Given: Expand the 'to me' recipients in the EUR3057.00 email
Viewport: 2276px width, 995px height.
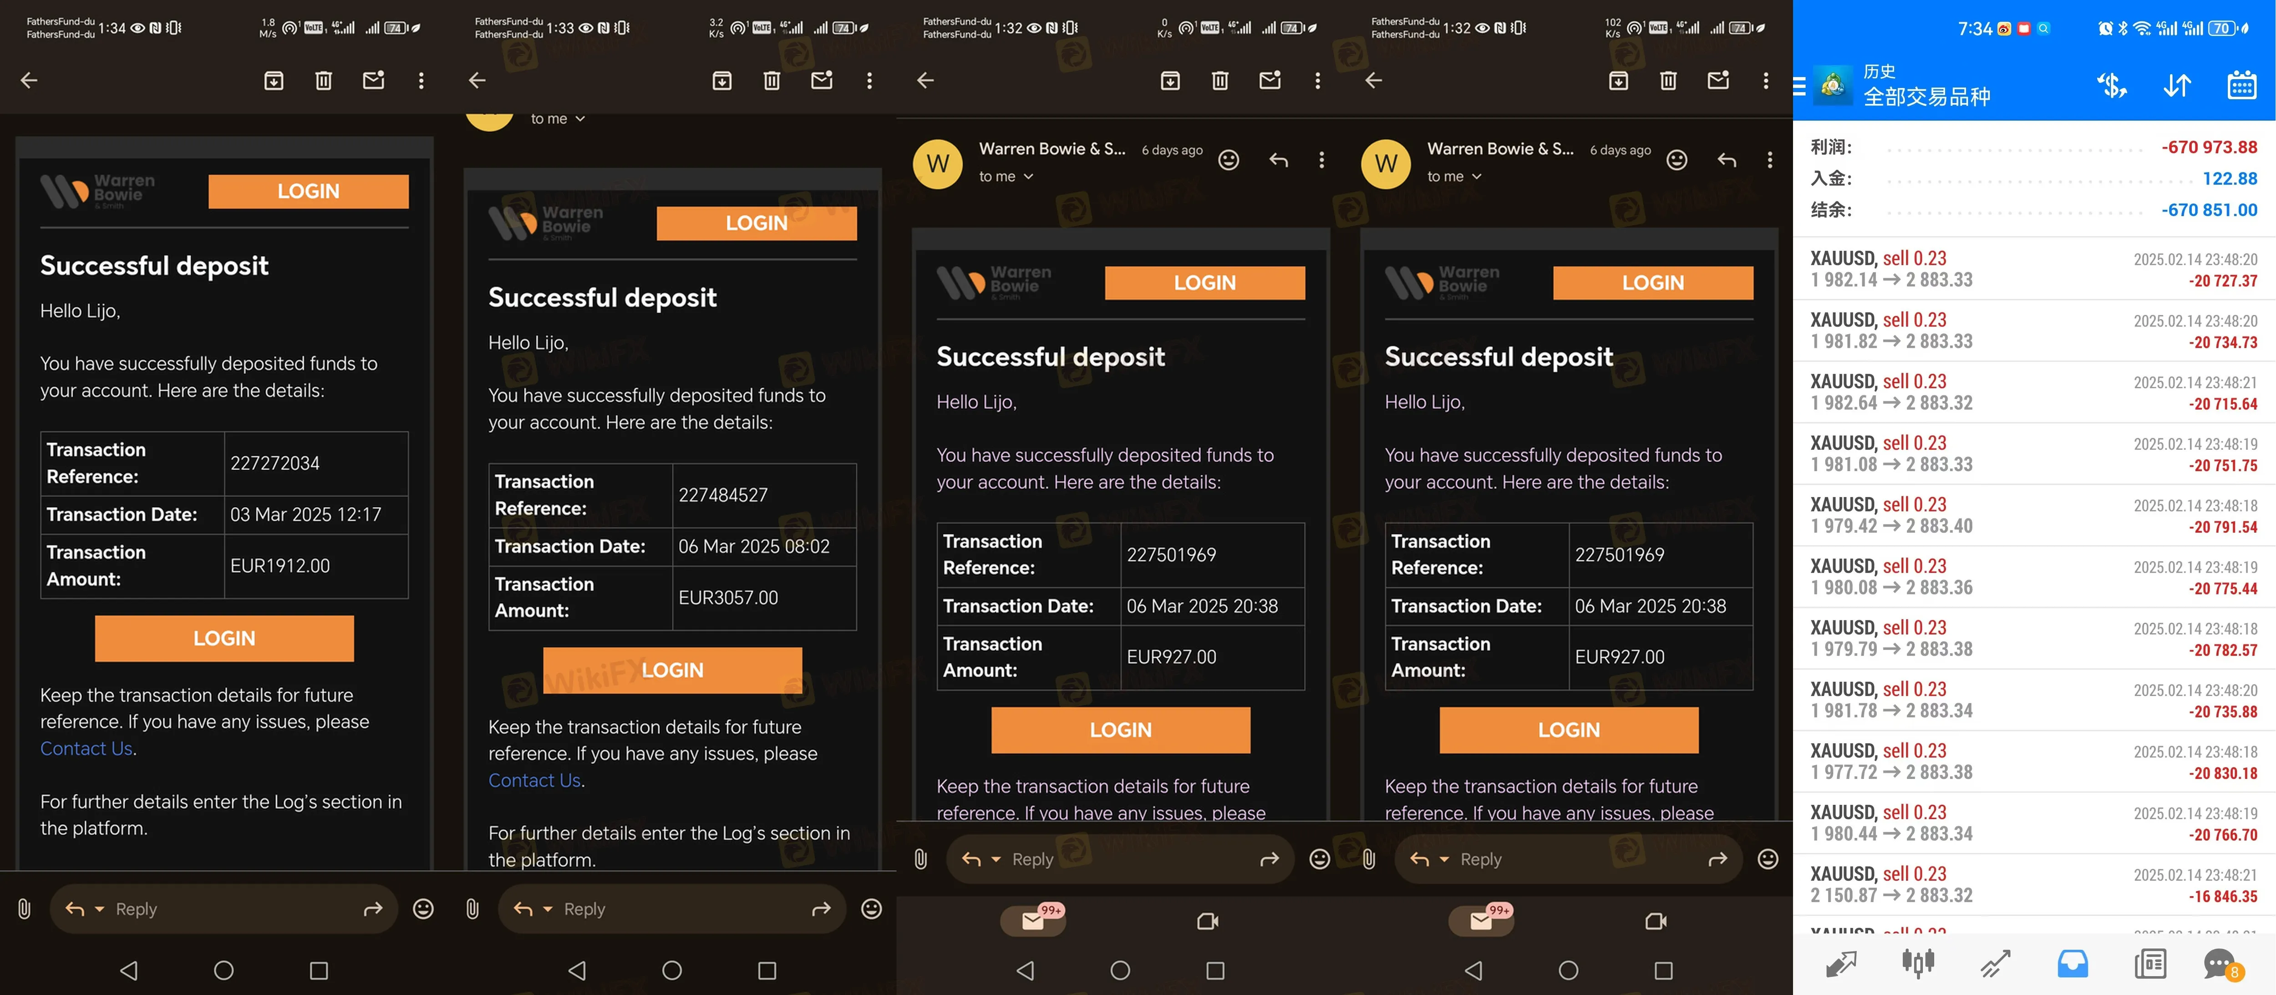Looking at the screenshot, I should pyautogui.click(x=559, y=118).
